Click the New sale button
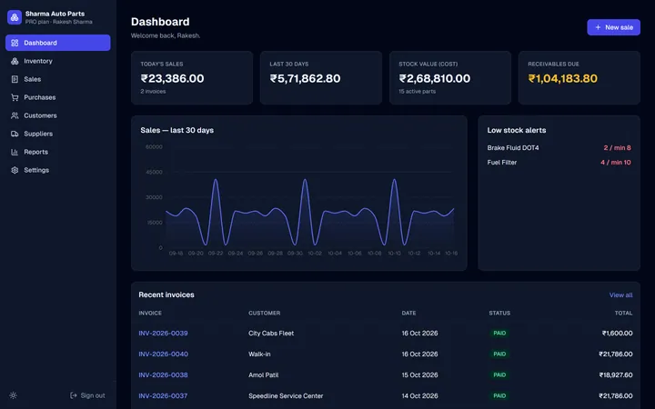 (x=613, y=27)
